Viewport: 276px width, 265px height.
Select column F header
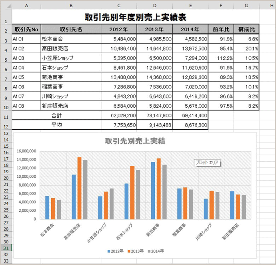[x=221, y=6]
